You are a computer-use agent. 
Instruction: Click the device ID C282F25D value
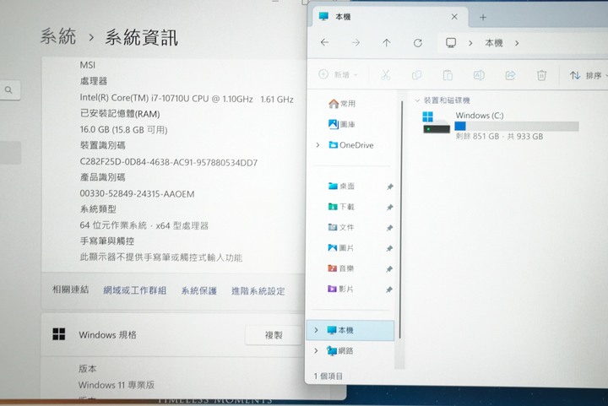tap(169, 162)
